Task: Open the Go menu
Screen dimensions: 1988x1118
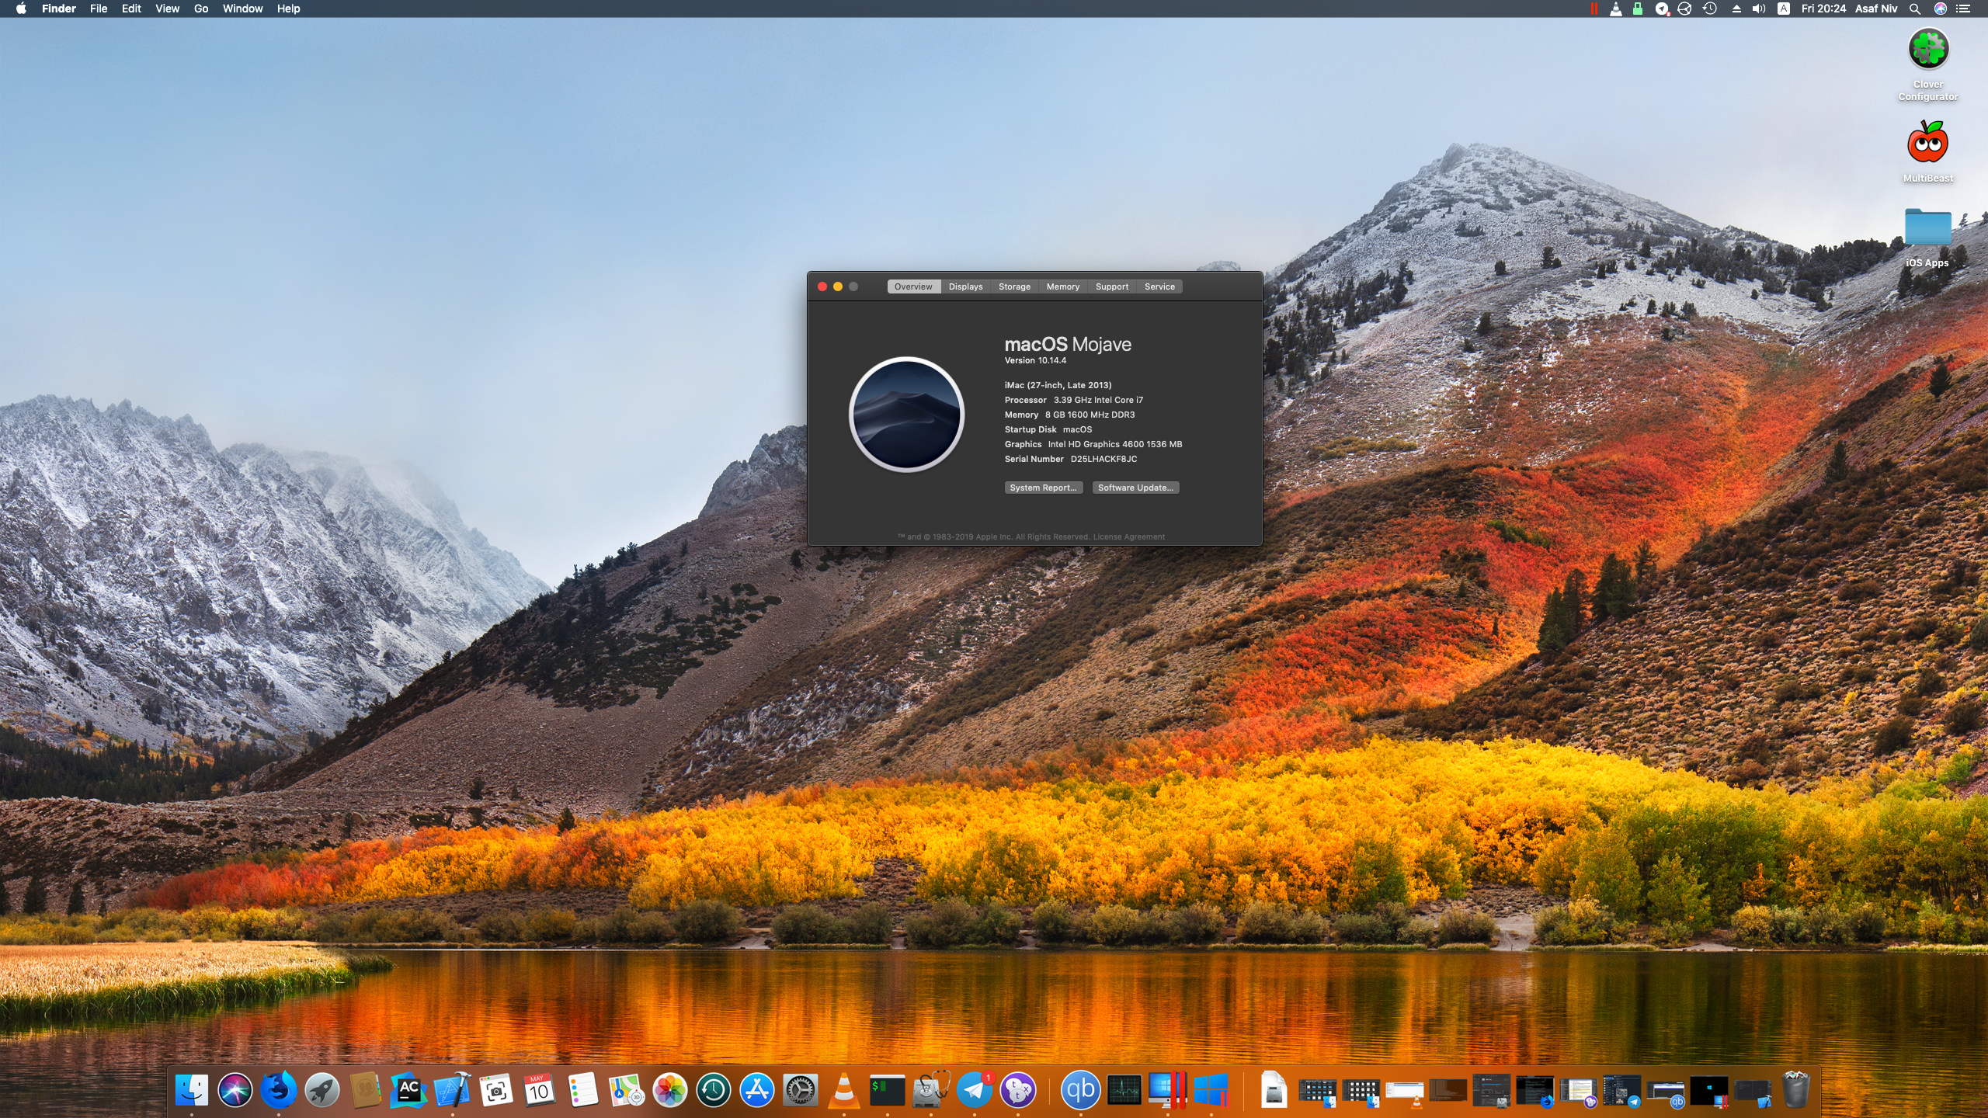Action: point(201,9)
